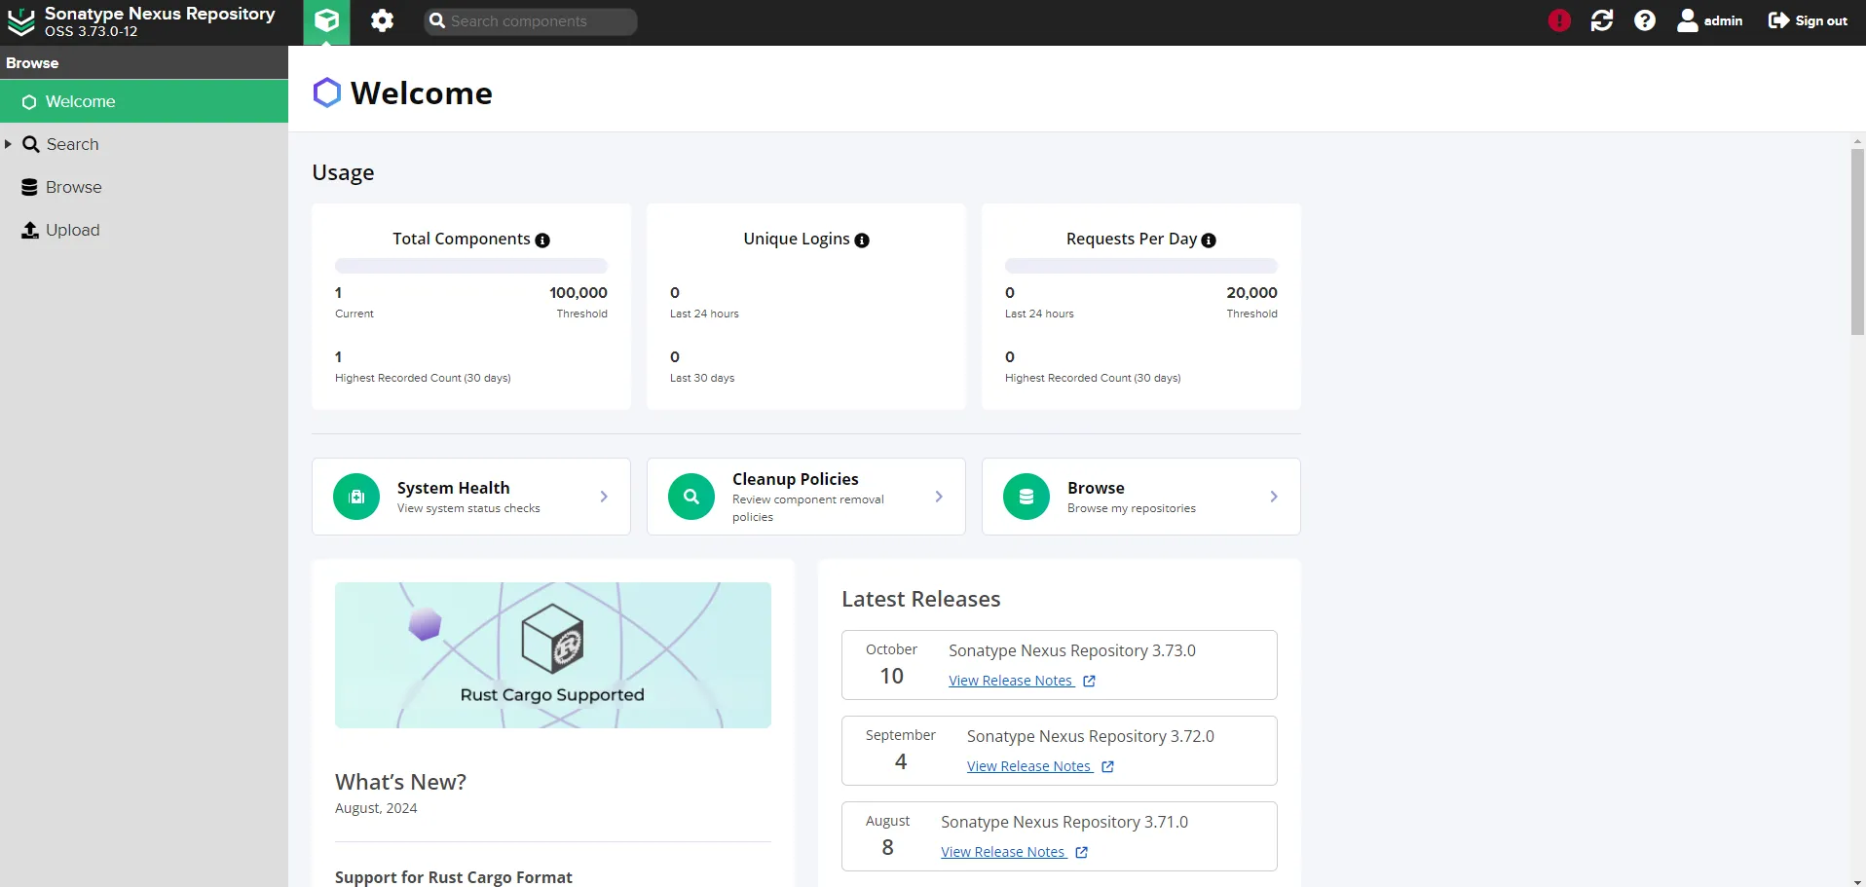View Release Notes for version 3.73.0
This screenshot has height=887, width=1866.
(1011, 681)
